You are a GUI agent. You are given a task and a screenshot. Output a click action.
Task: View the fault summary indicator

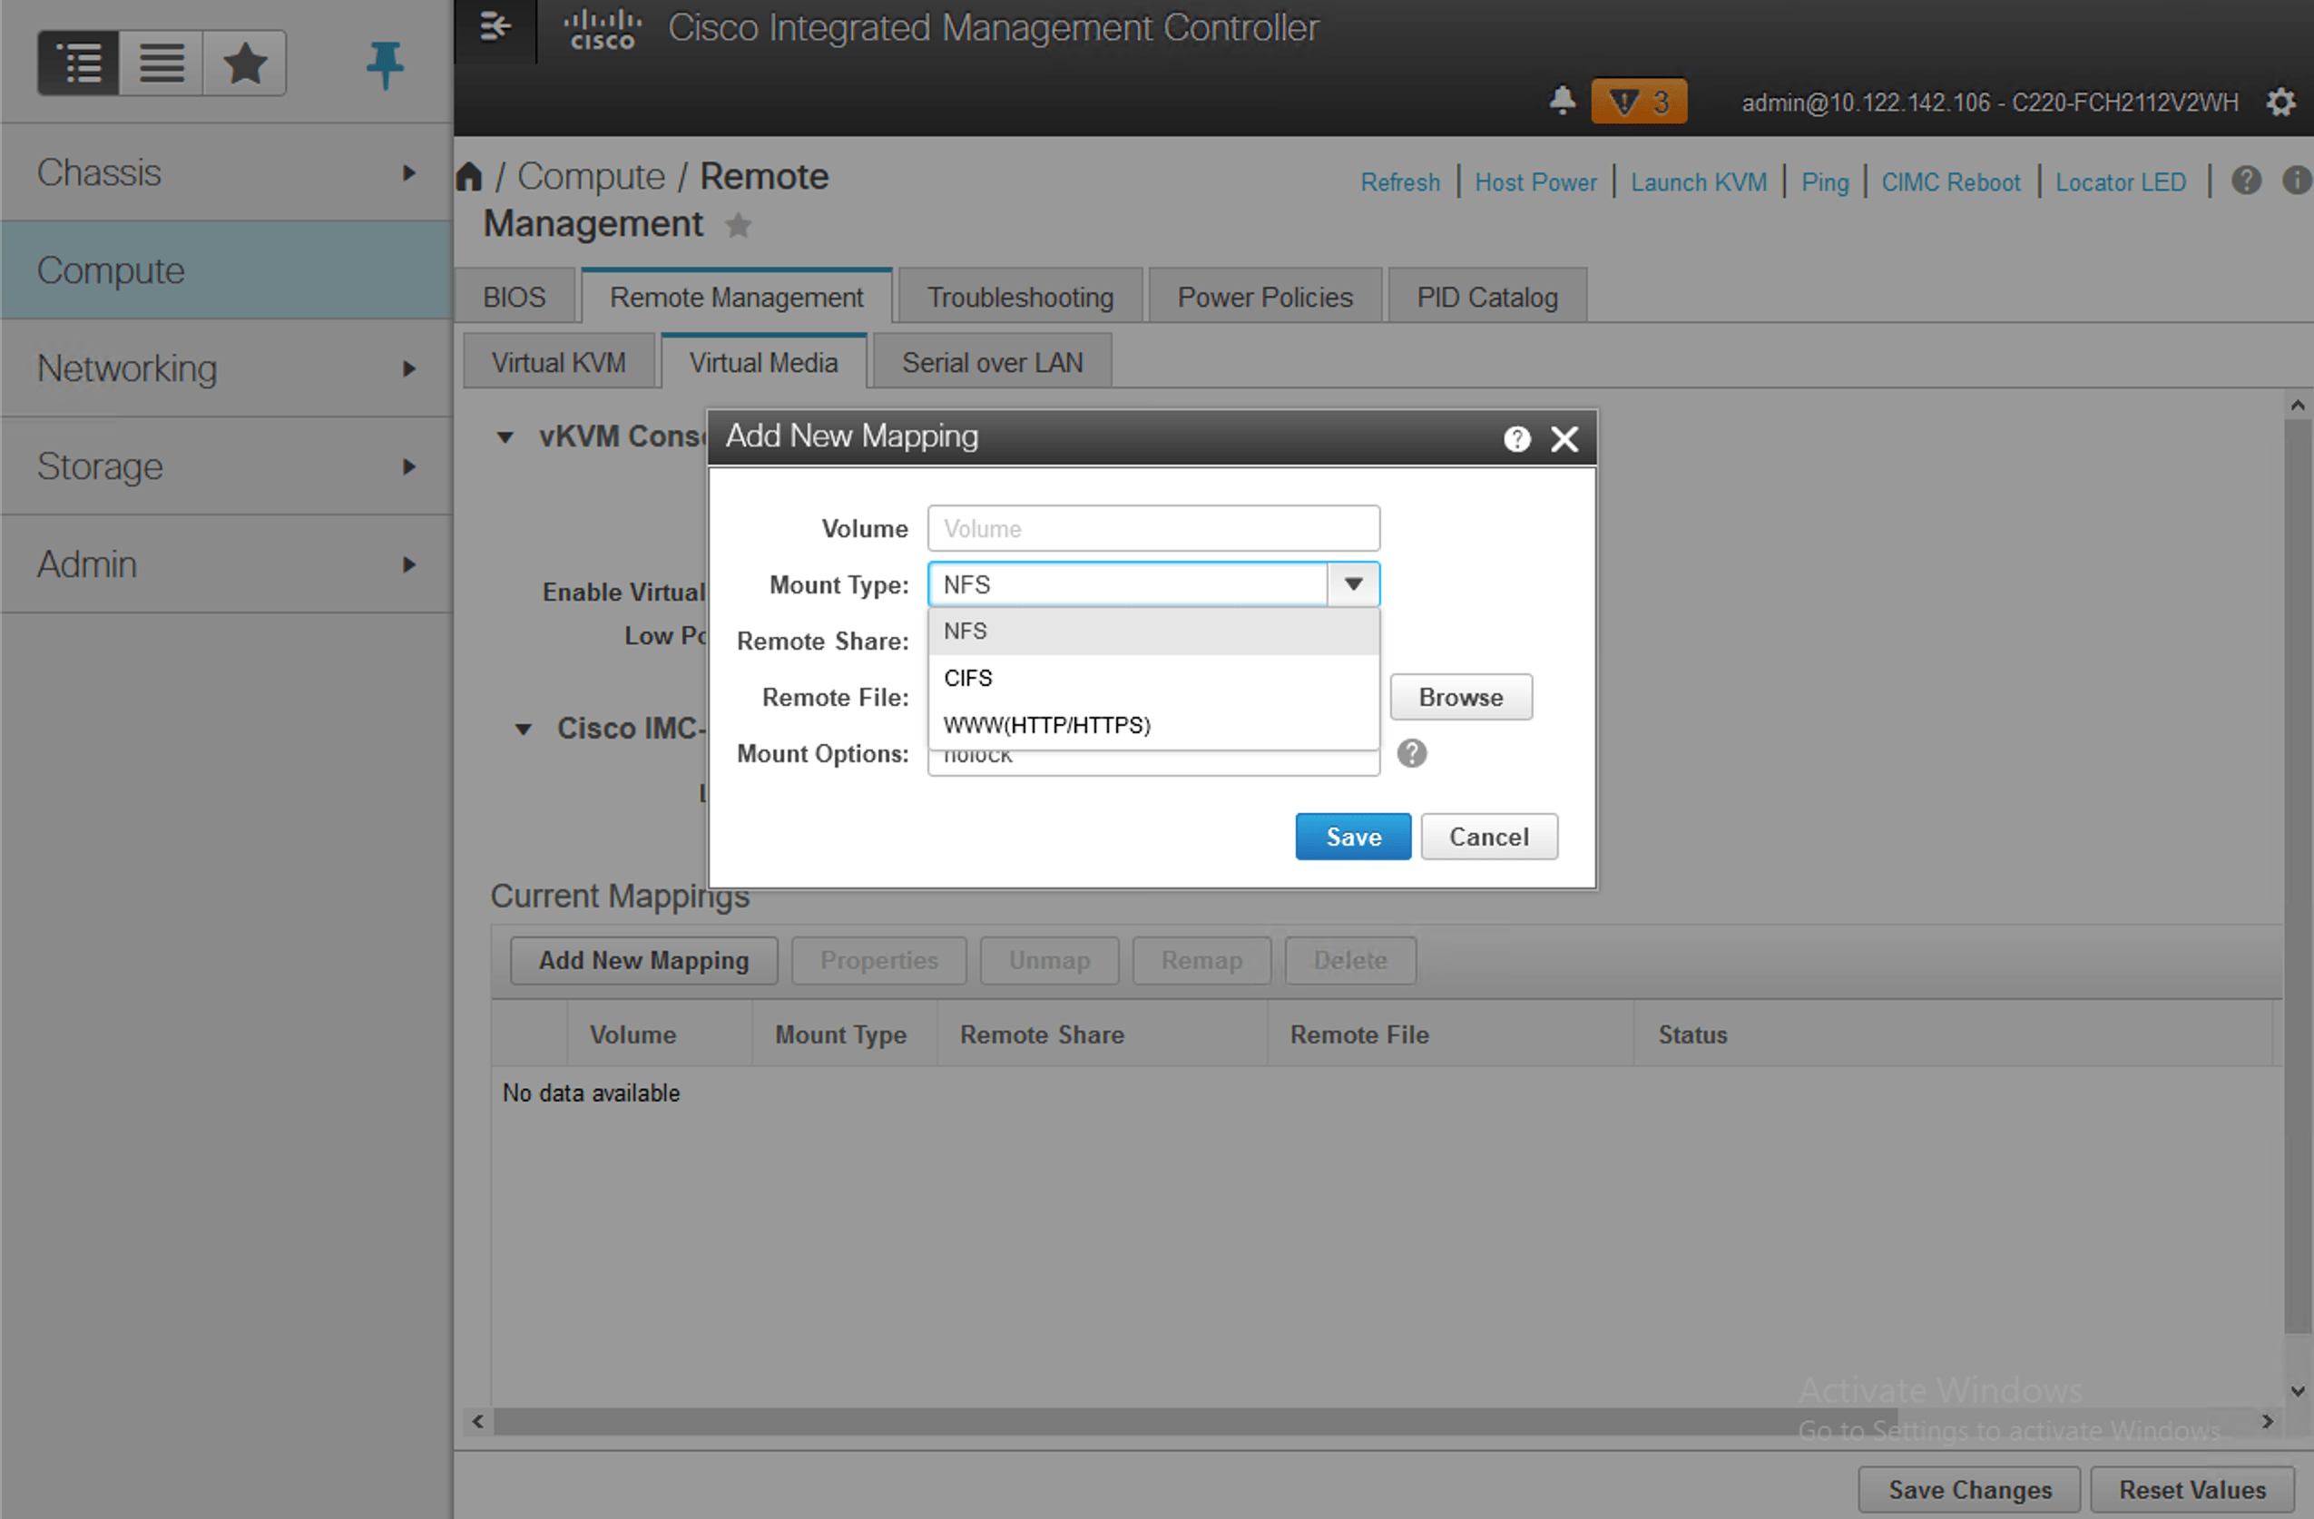click(1639, 100)
